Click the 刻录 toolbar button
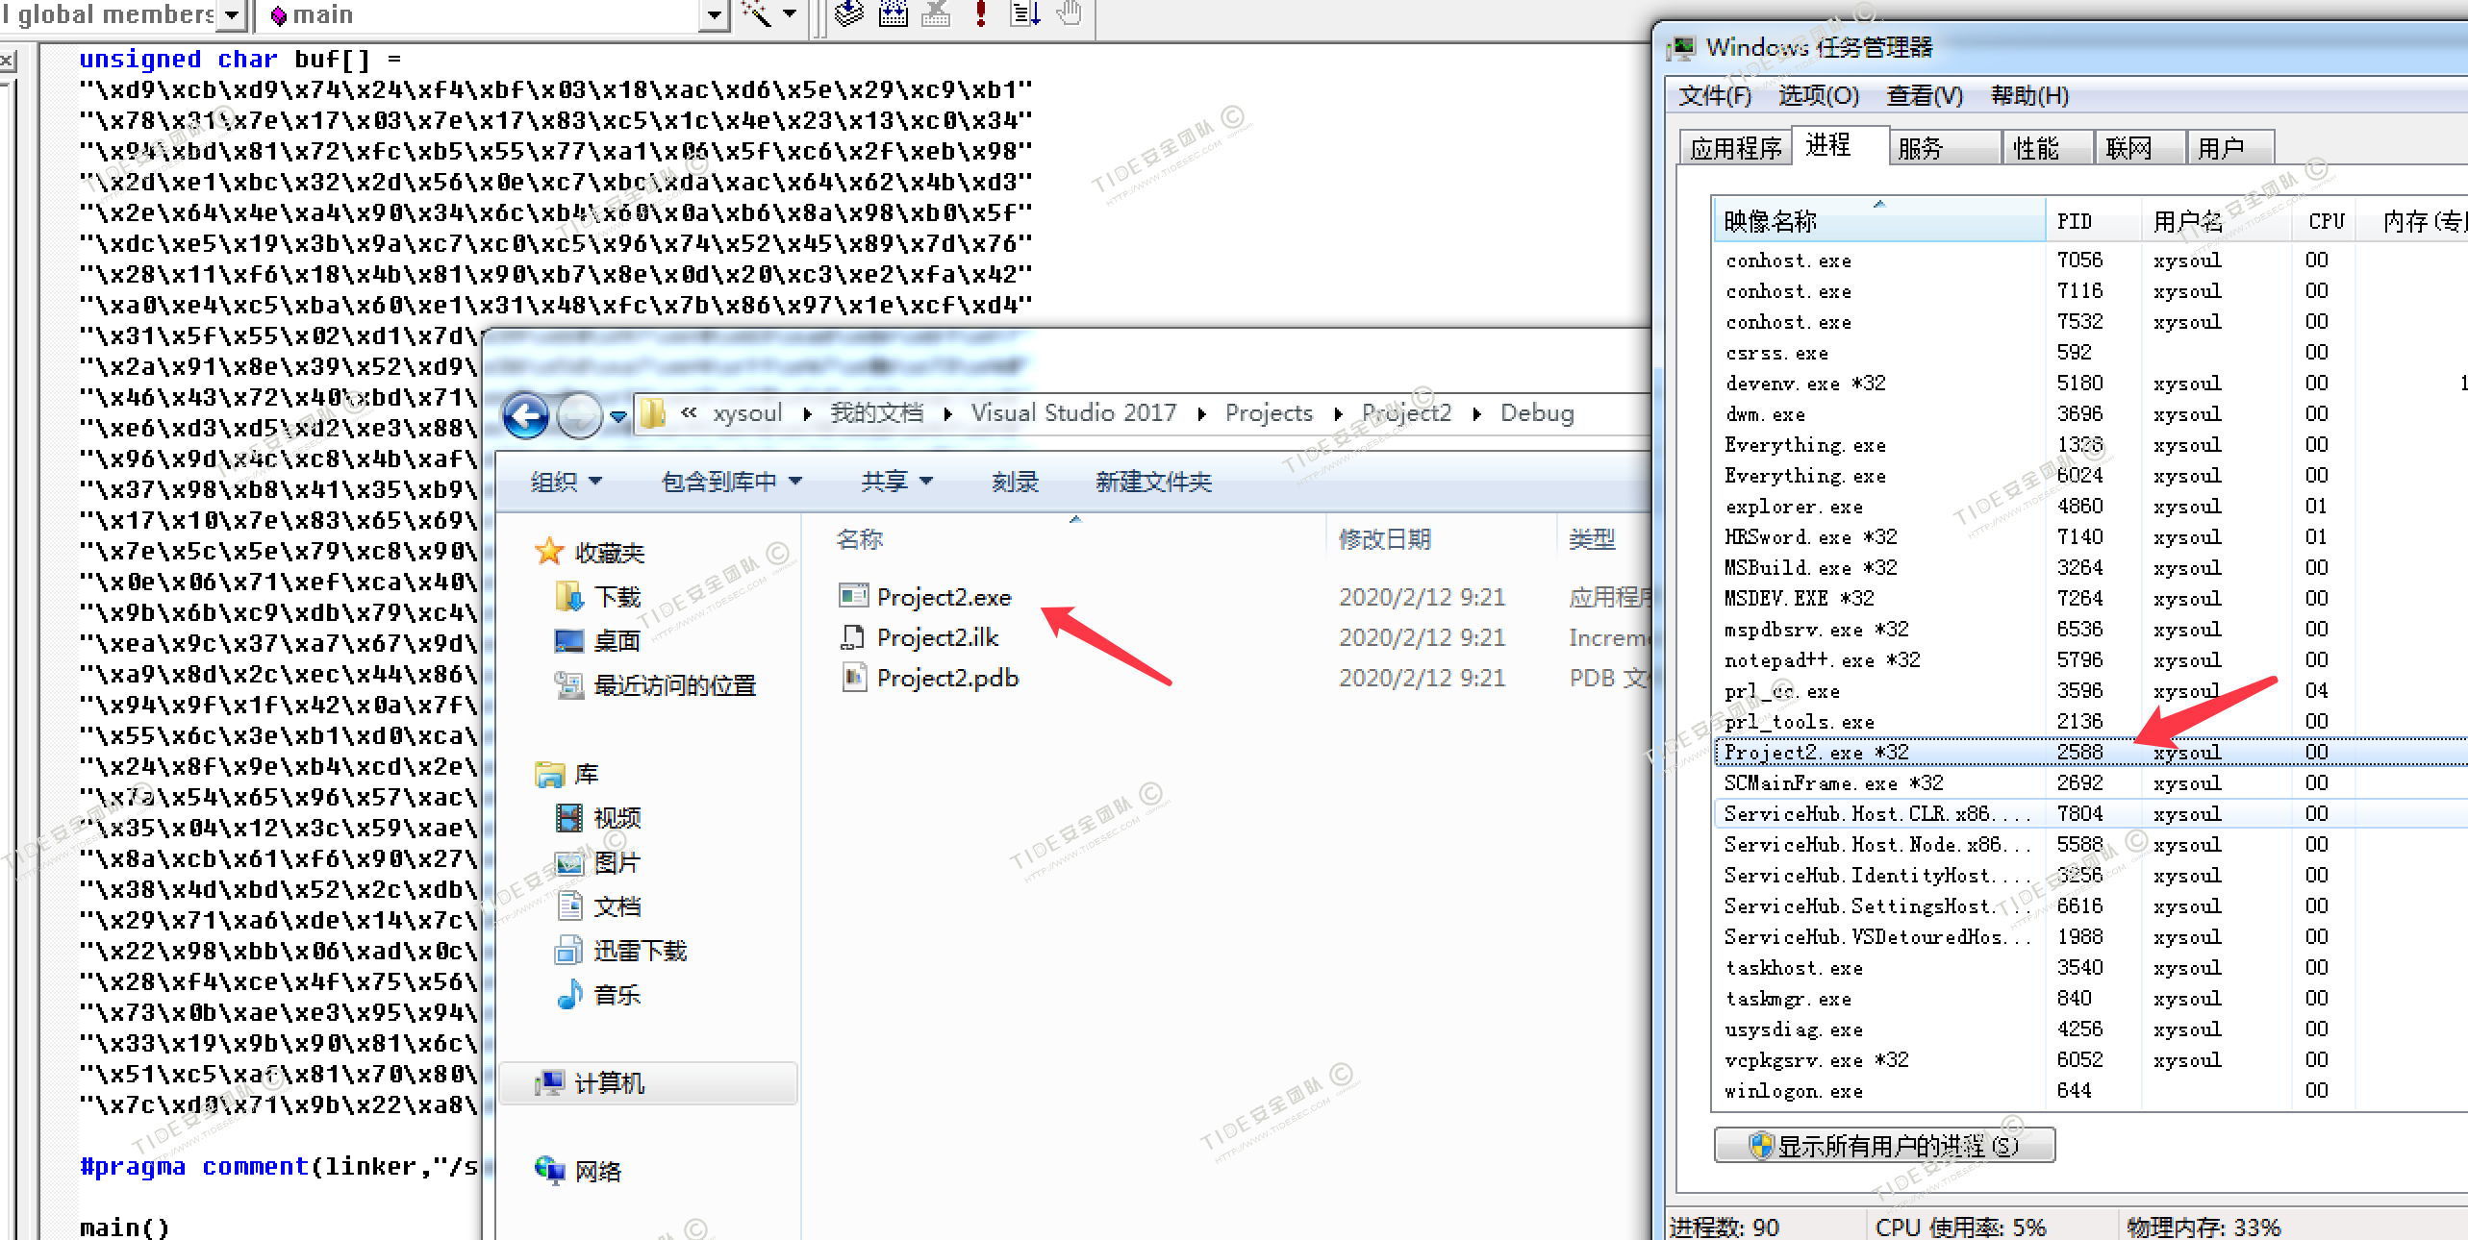 [x=1015, y=481]
